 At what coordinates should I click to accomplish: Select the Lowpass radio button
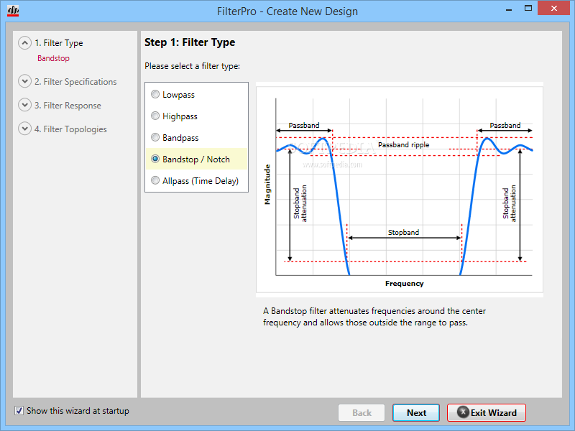point(155,94)
